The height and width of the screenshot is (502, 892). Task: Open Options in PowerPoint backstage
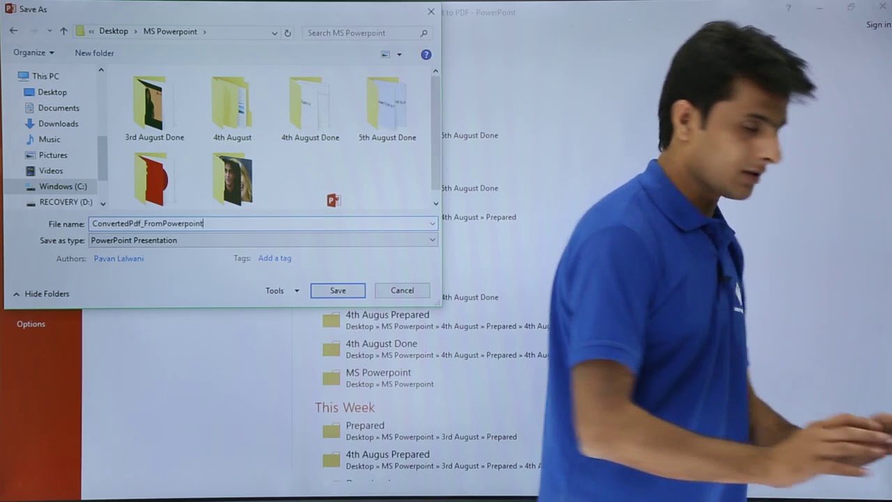click(31, 324)
